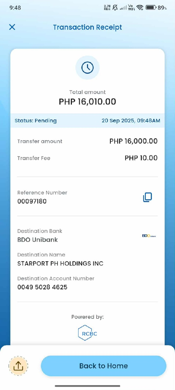Tap the RCBC hexagon logo
The image size is (175, 390).
pyautogui.click(x=87, y=333)
